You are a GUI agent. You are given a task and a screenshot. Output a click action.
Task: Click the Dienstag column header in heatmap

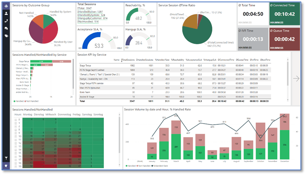coord(39,114)
